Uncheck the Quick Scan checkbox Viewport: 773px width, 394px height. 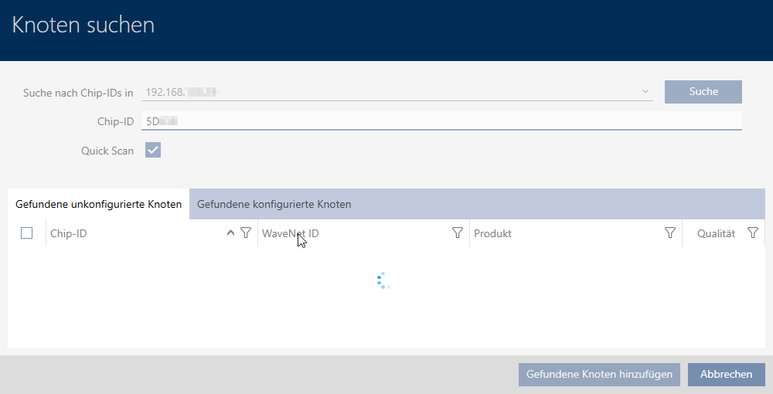(153, 151)
